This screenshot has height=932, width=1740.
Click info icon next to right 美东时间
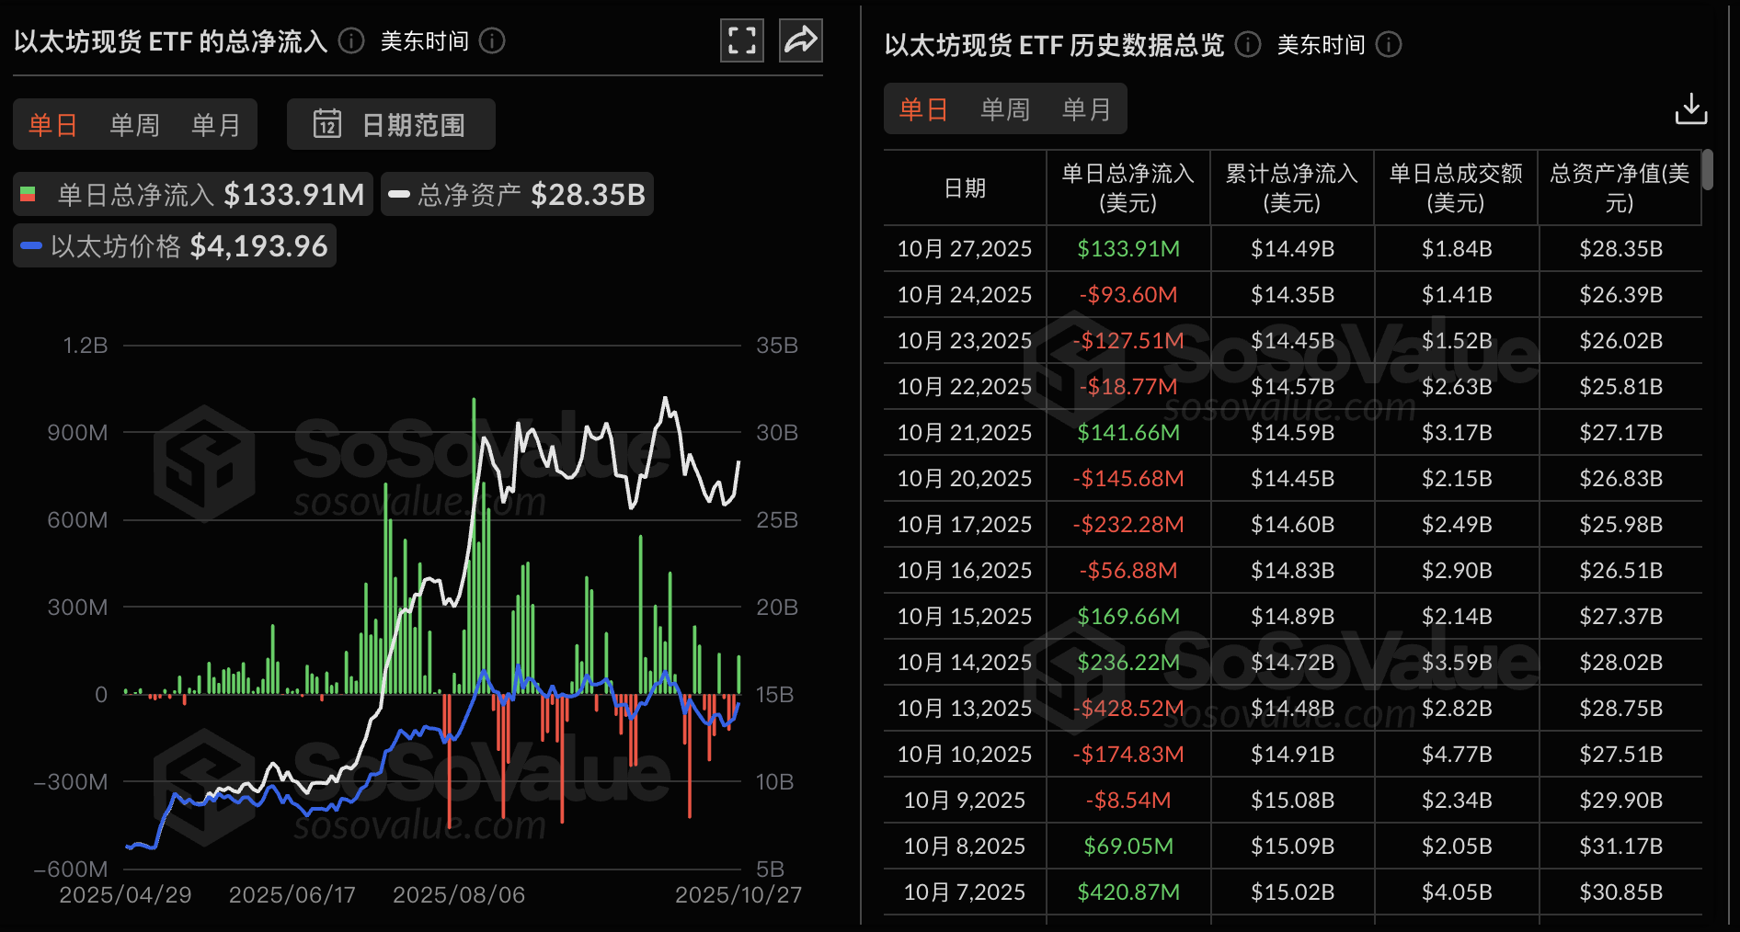click(1388, 44)
